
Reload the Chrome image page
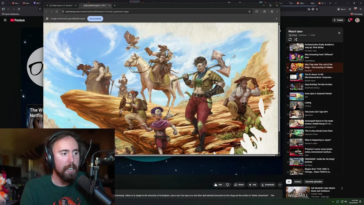57,12
